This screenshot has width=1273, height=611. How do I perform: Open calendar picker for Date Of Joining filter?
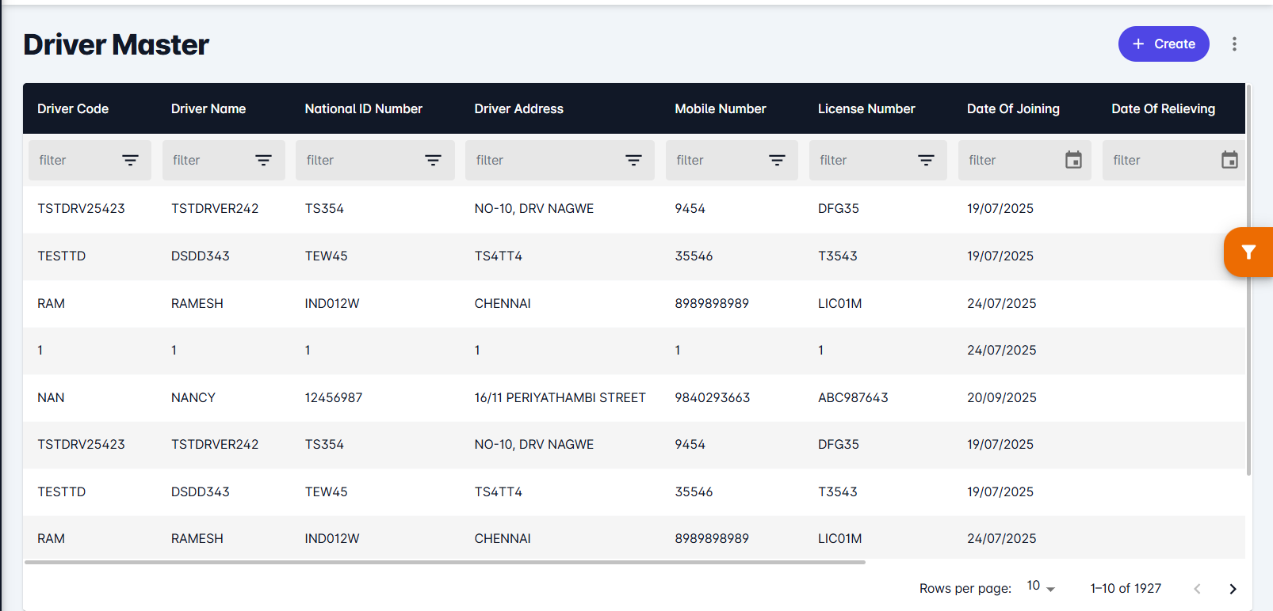(x=1073, y=160)
